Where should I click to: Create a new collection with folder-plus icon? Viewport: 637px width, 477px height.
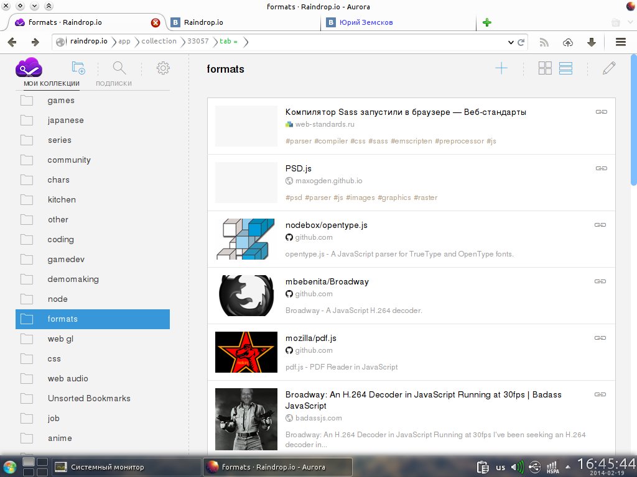pyautogui.click(x=78, y=68)
